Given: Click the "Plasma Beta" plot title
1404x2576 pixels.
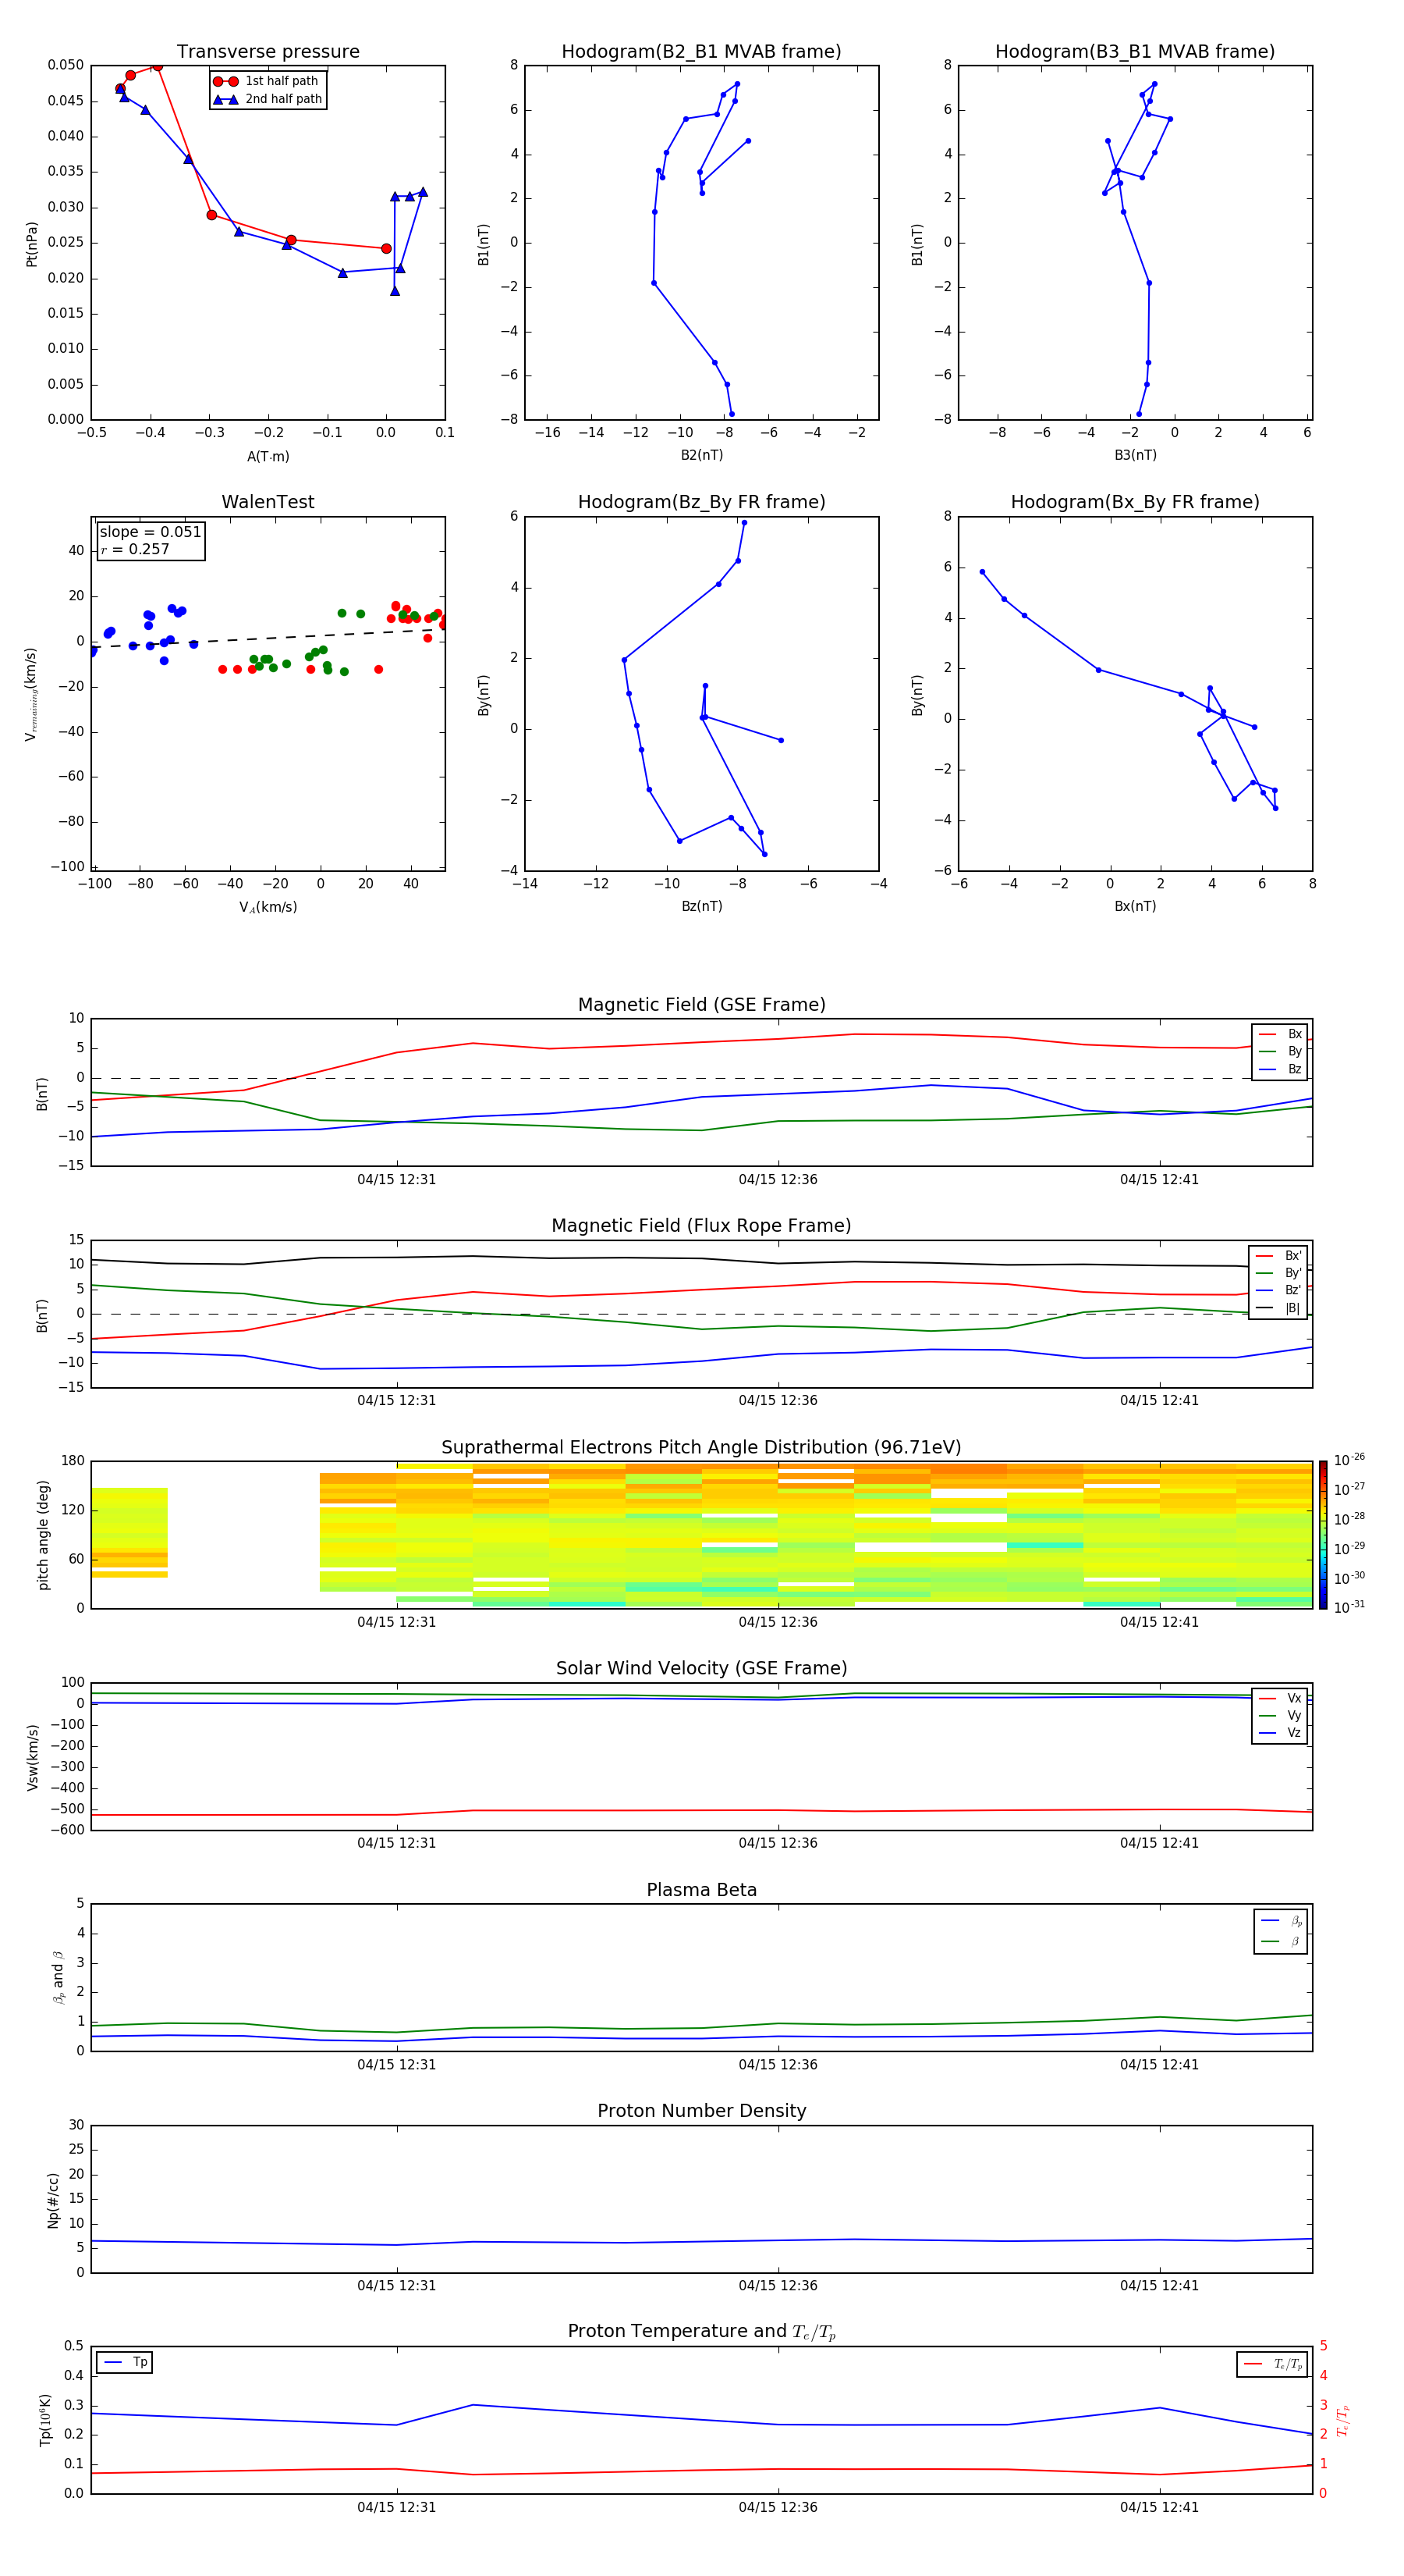Looking at the screenshot, I should click(701, 1891).
